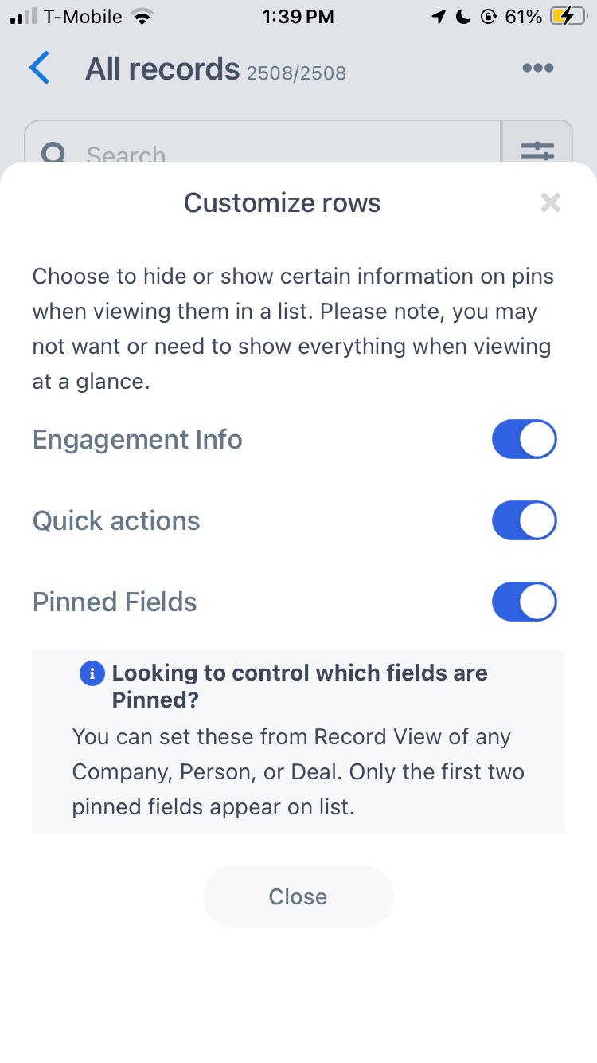The image size is (597, 1063).
Task: Tap the blue info icon
Action: 92,673
